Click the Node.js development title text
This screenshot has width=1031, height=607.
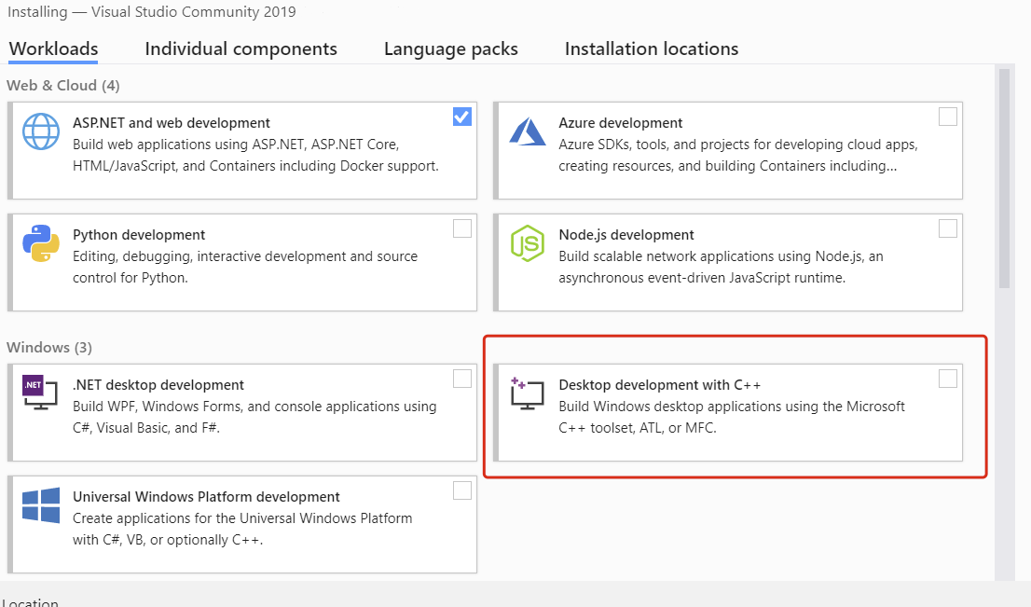[626, 235]
